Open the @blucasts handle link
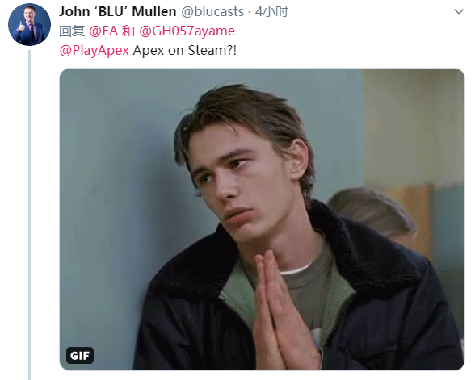This screenshot has width=475, height=380. tap(212, 11)
